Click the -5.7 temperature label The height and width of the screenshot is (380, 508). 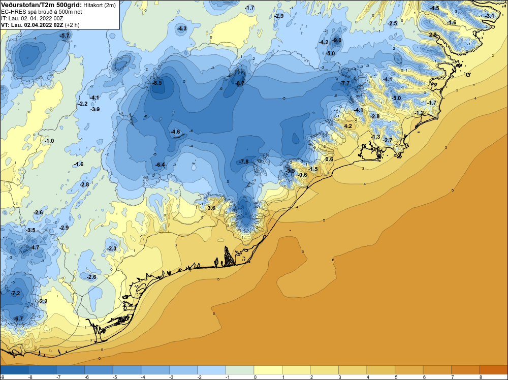(x=65, y=36)
